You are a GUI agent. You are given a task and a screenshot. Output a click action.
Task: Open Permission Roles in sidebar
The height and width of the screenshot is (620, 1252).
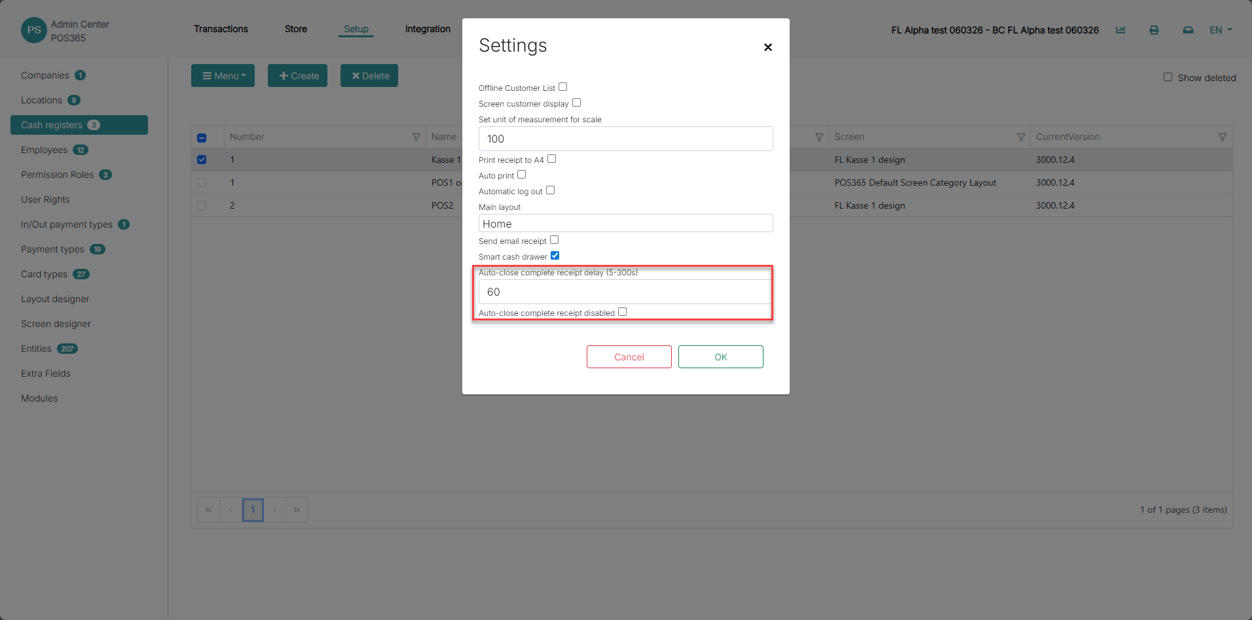pos(57,175)
